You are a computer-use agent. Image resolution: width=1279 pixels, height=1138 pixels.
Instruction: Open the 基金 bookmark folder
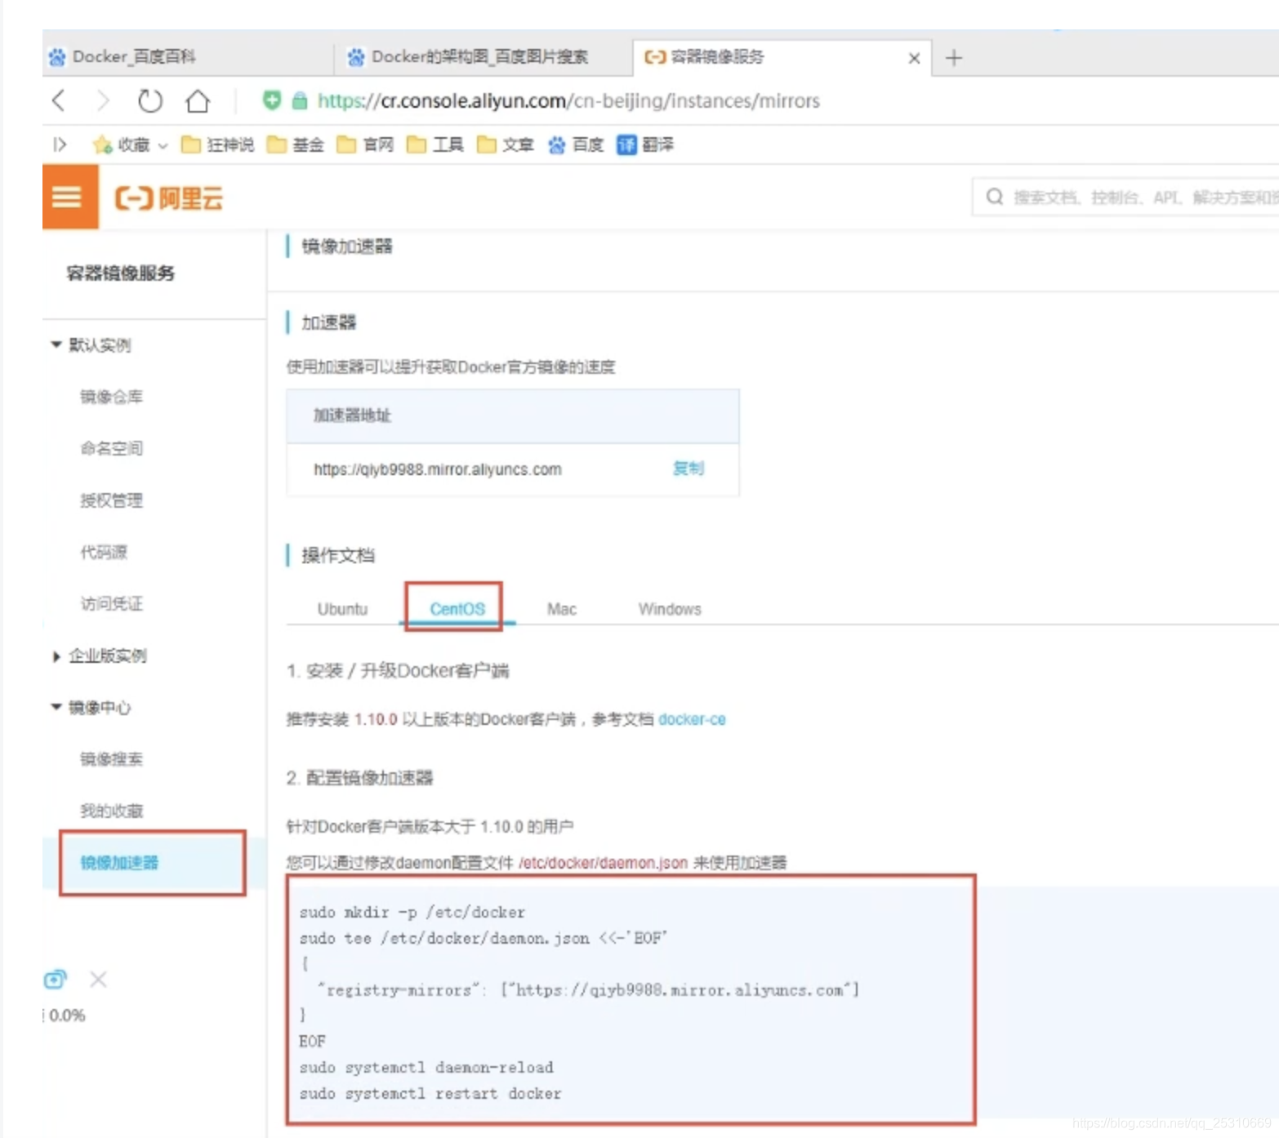coord(296,144)
